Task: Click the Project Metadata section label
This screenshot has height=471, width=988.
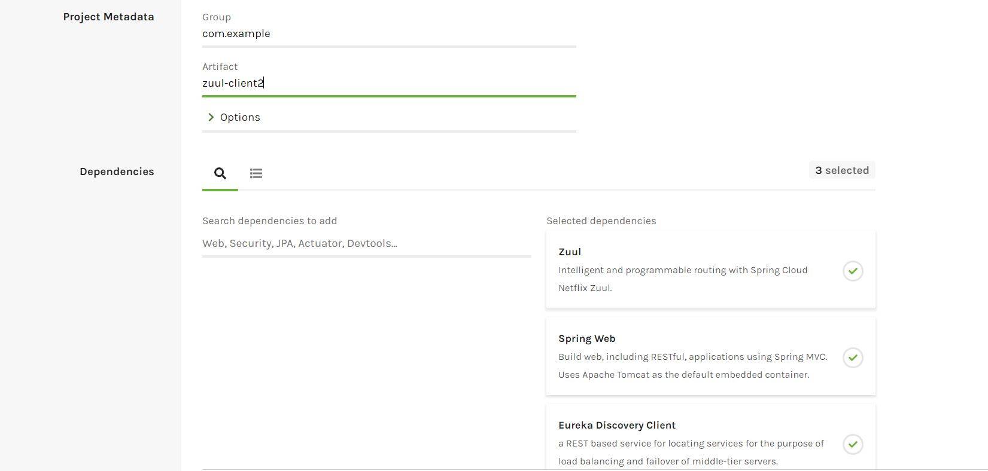Action: point(108,17)
